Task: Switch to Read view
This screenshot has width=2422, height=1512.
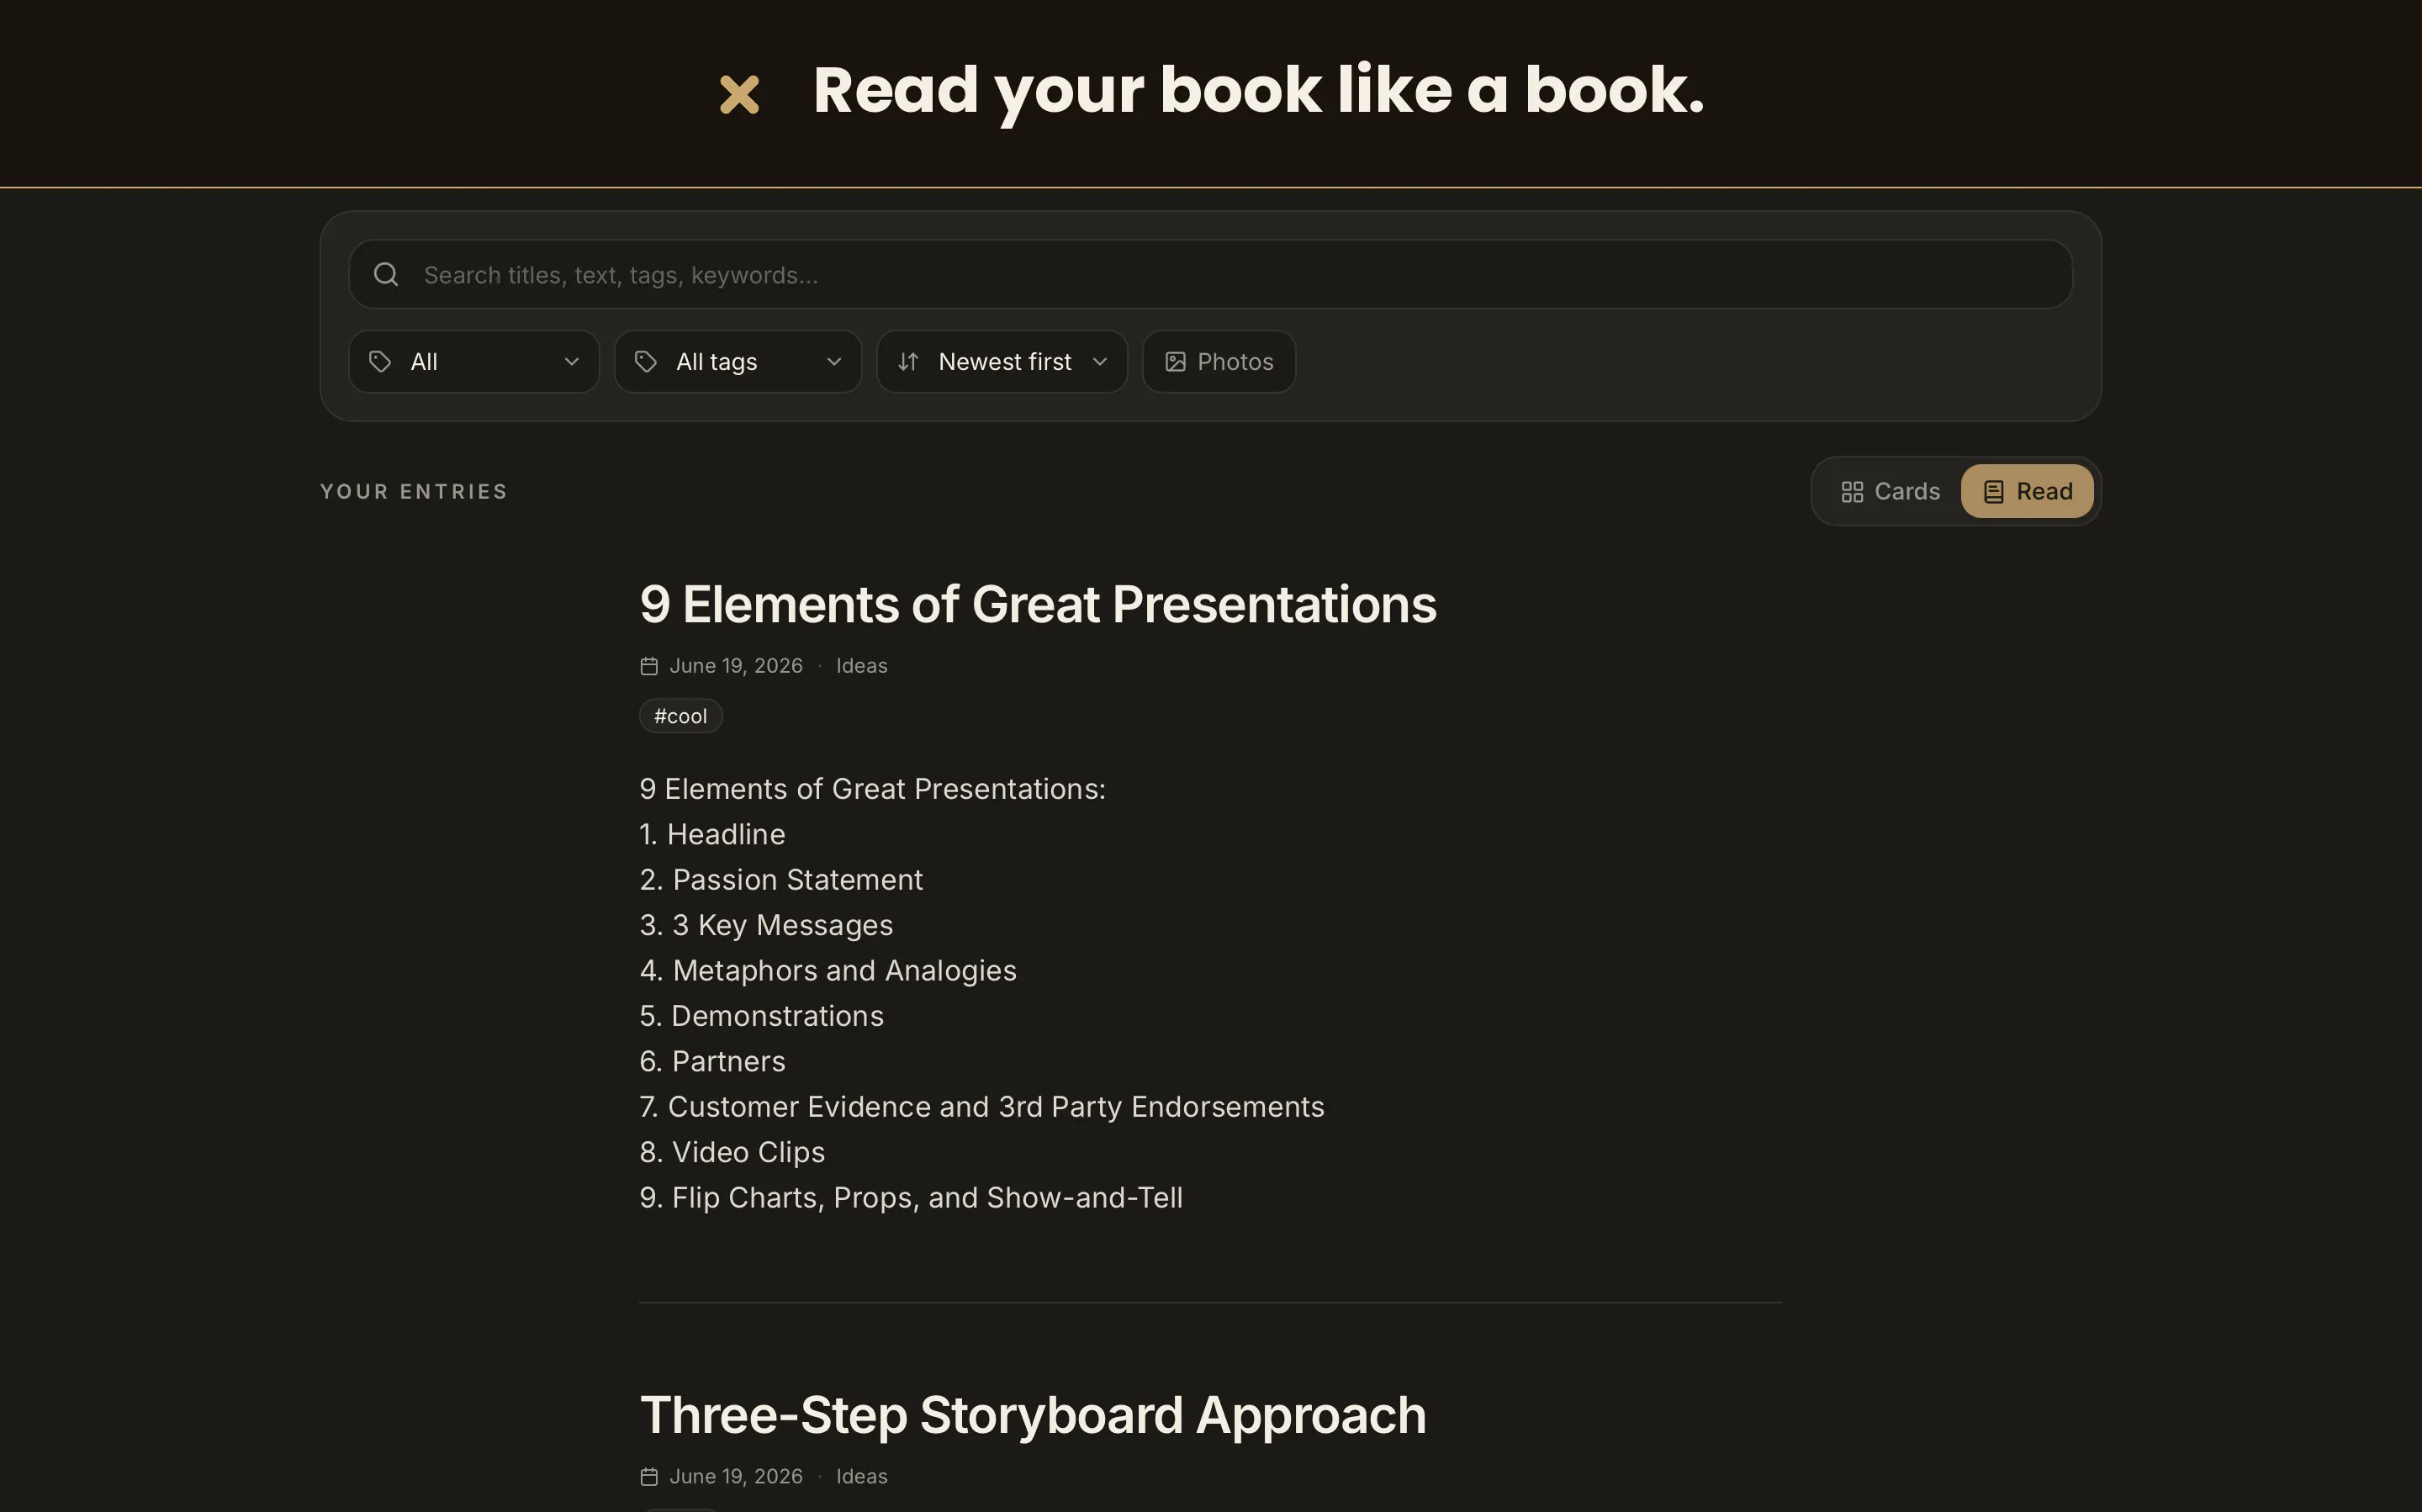Action: click(x=2027, y=491)
